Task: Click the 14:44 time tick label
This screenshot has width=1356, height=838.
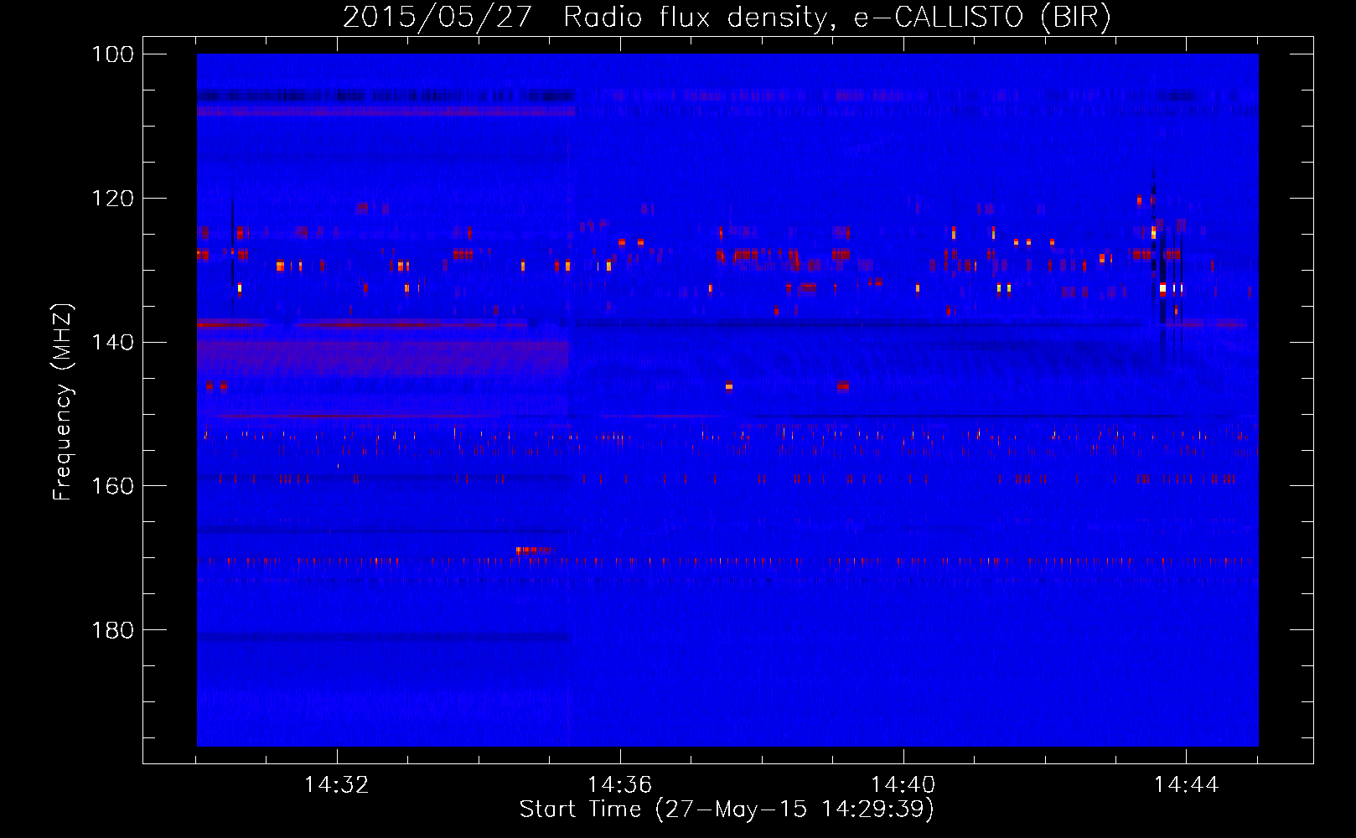Action: pyautogui.click(x=1187, y=785)
